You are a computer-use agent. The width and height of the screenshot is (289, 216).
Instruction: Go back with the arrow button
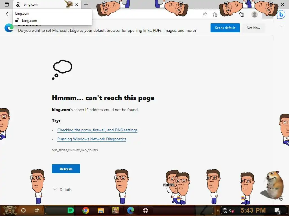click(8, 14)
